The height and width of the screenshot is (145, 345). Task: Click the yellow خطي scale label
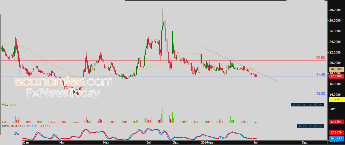337,99
